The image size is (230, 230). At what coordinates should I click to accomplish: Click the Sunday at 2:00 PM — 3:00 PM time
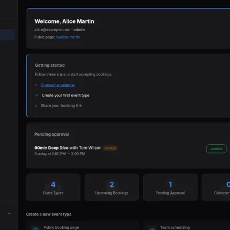[x=60, y=154]
